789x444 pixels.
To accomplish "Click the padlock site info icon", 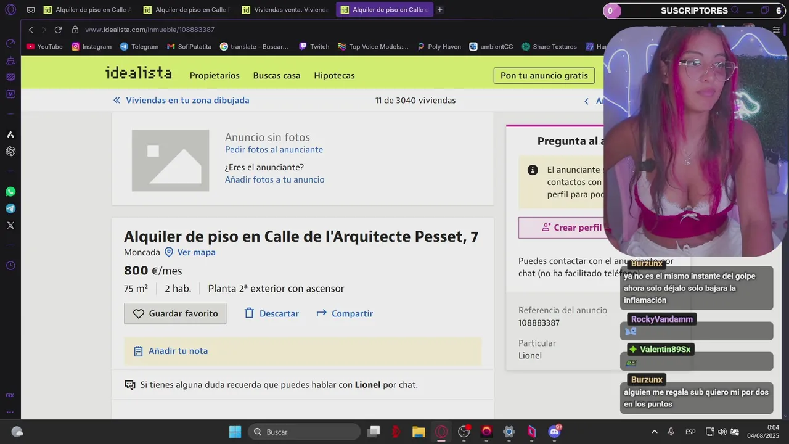I will 75,30.
